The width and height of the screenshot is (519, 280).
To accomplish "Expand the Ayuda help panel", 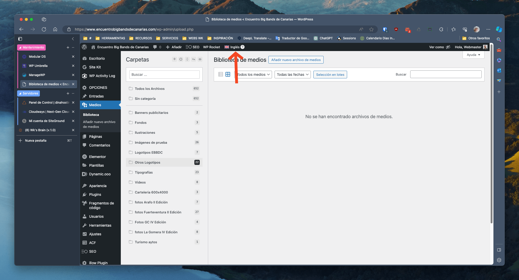I will pos(473,55).
